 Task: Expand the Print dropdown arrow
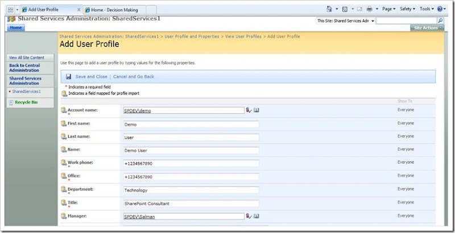point(377,9)
